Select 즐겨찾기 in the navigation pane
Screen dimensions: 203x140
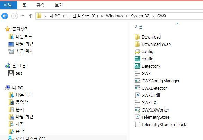[x=20, y=29]
